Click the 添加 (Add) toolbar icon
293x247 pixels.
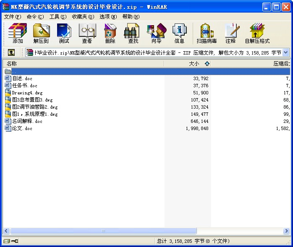(18, 33)
